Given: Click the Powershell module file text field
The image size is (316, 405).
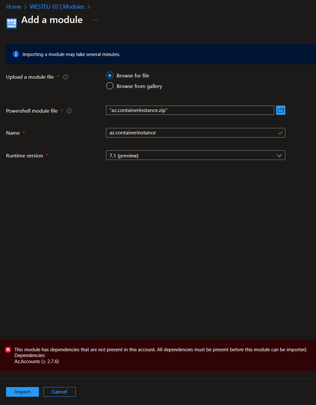Looking at the screenshot, I should 190,110.
